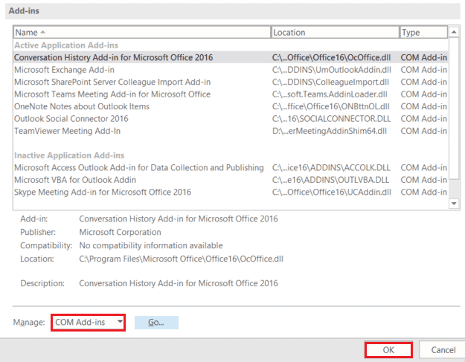This screenshot has width=465, height=362.
Task: Select Microsoft SharePoint Server Colleague Import Add-in
Action: [x=231, y=82]
